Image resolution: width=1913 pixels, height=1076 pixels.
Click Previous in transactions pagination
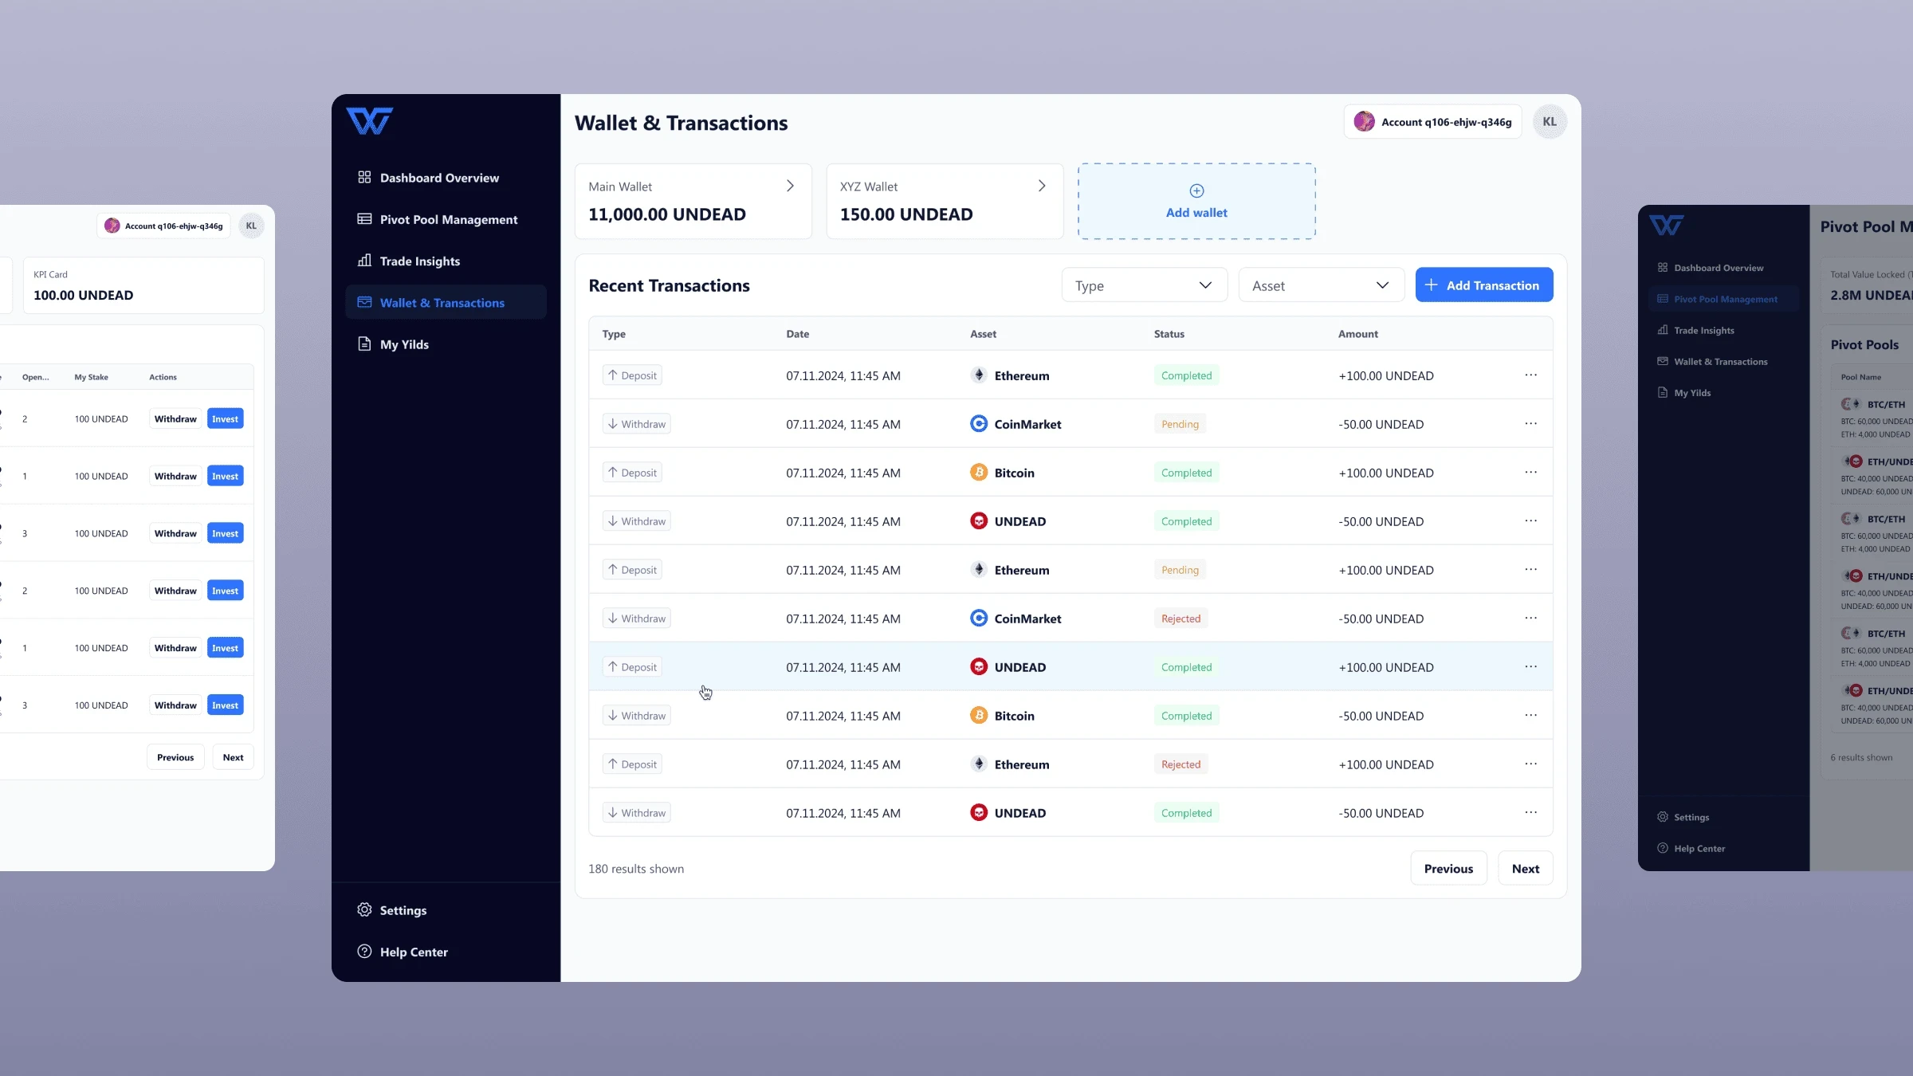pyautogui.click(x=1448, y=869)
